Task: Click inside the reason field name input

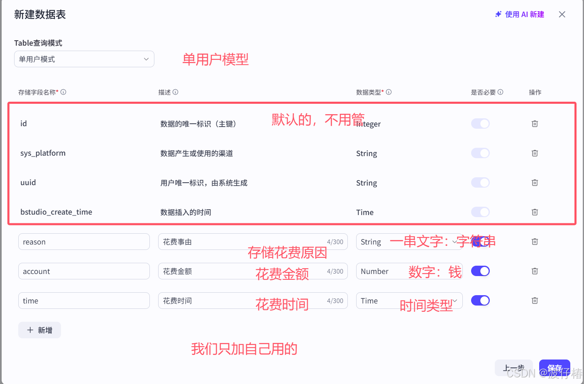Action: [x=84, y=241]
